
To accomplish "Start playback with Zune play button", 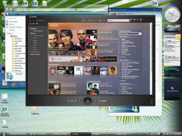I will click(88, 101).
